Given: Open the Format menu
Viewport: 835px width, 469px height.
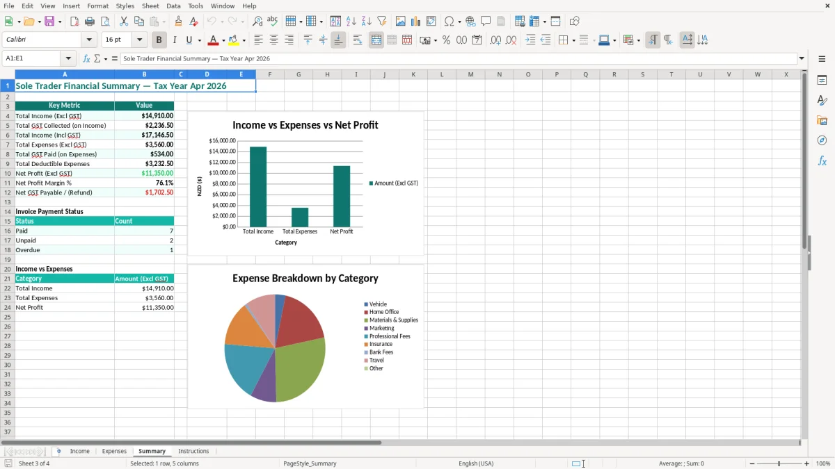Looking at the screenshot, I should (97, 6).
